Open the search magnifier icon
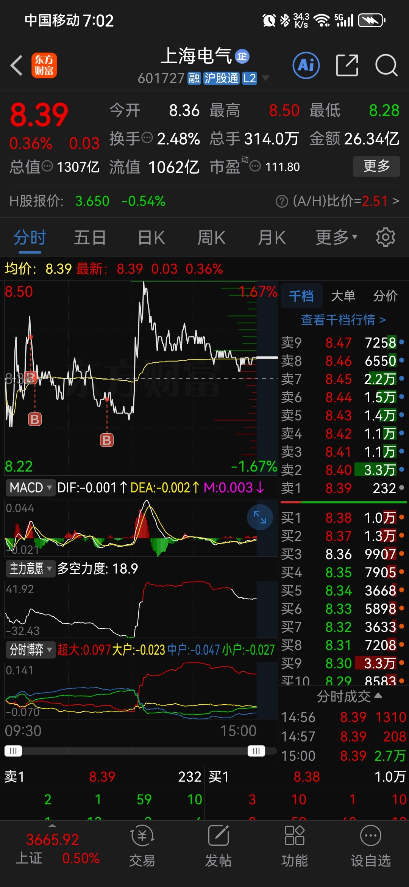409x887 pixels. [386, 65]
